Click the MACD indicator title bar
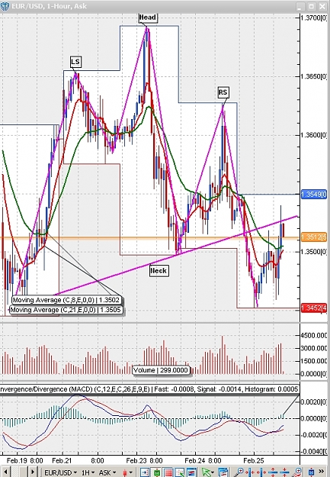The image size is (330, 477). click(x=149, y=389)
